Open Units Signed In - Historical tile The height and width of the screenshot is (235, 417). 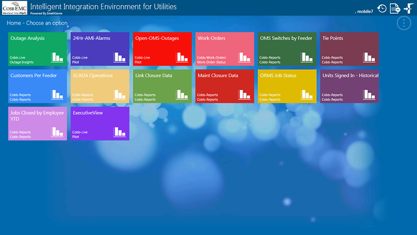[x=349, y=86]
